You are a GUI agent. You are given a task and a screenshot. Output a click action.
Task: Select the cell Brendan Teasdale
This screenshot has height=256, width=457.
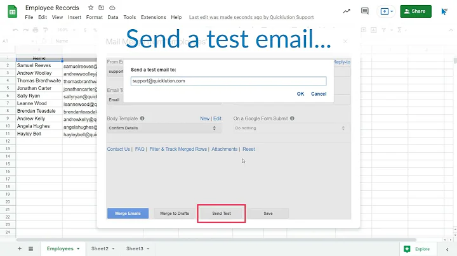point(39,111)
